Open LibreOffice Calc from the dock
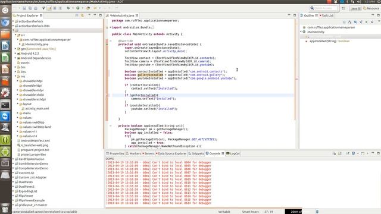This screenshot has height=214, width=381. click(x=5, y=58)
